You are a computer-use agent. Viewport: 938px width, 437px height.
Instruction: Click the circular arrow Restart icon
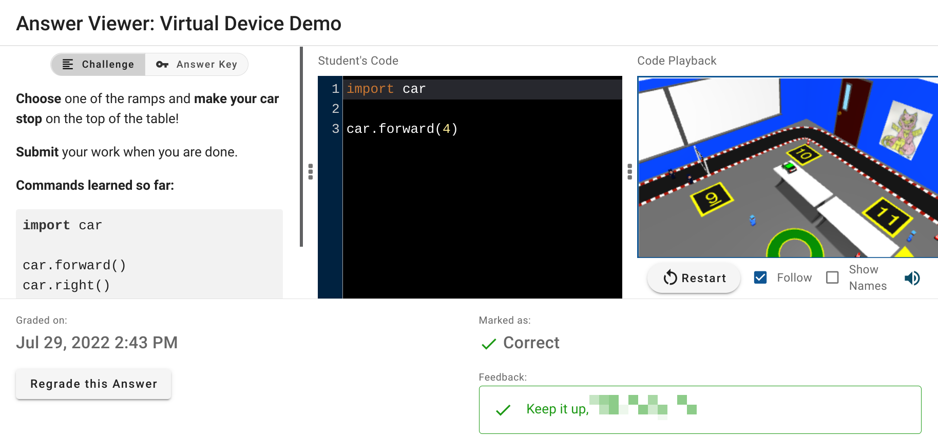(670, 278)
